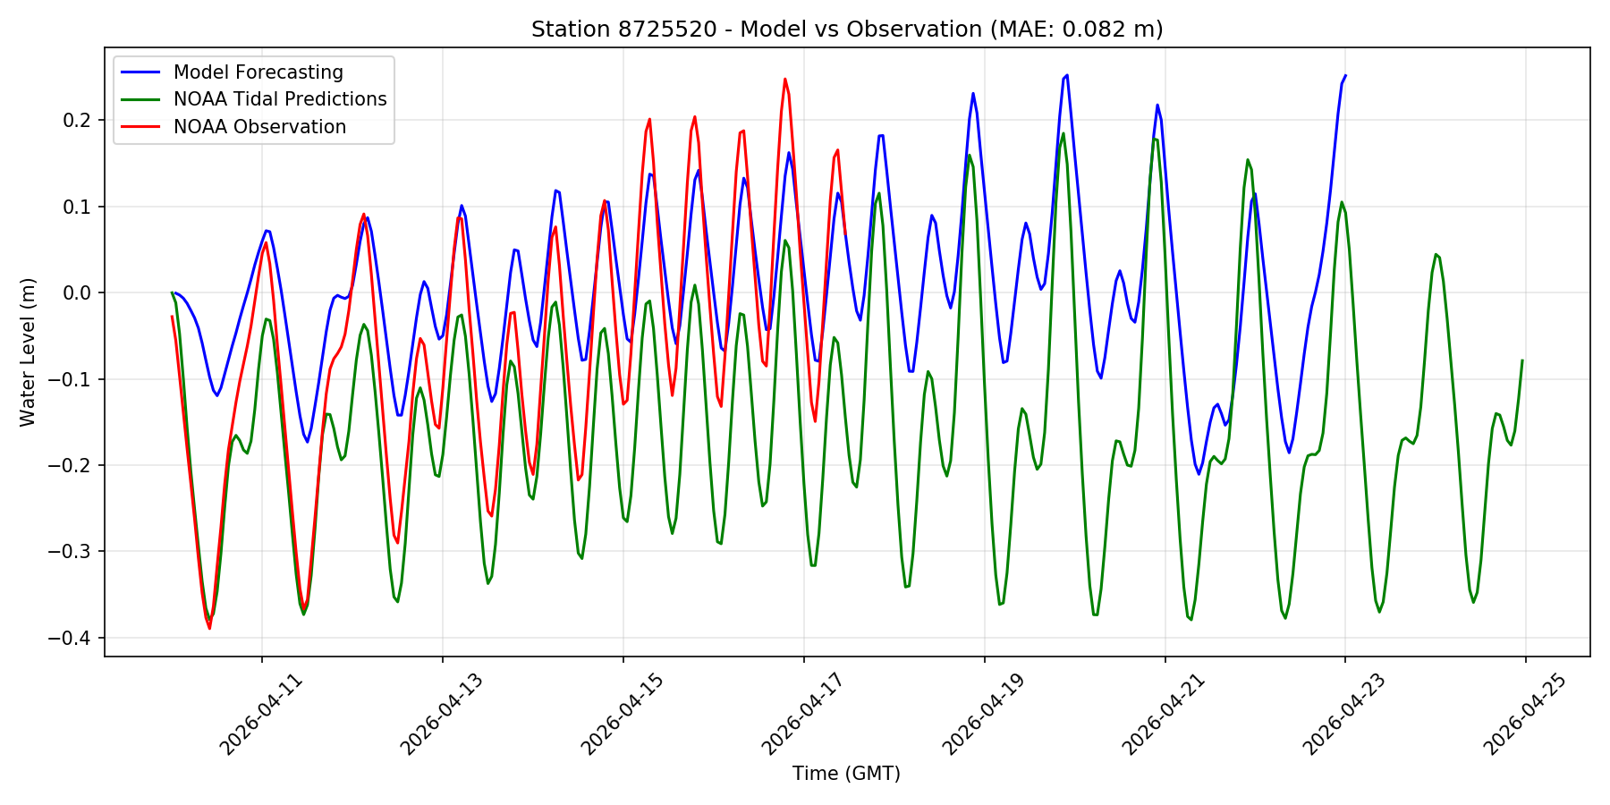Click the right end of the green tidal line

1522,360
